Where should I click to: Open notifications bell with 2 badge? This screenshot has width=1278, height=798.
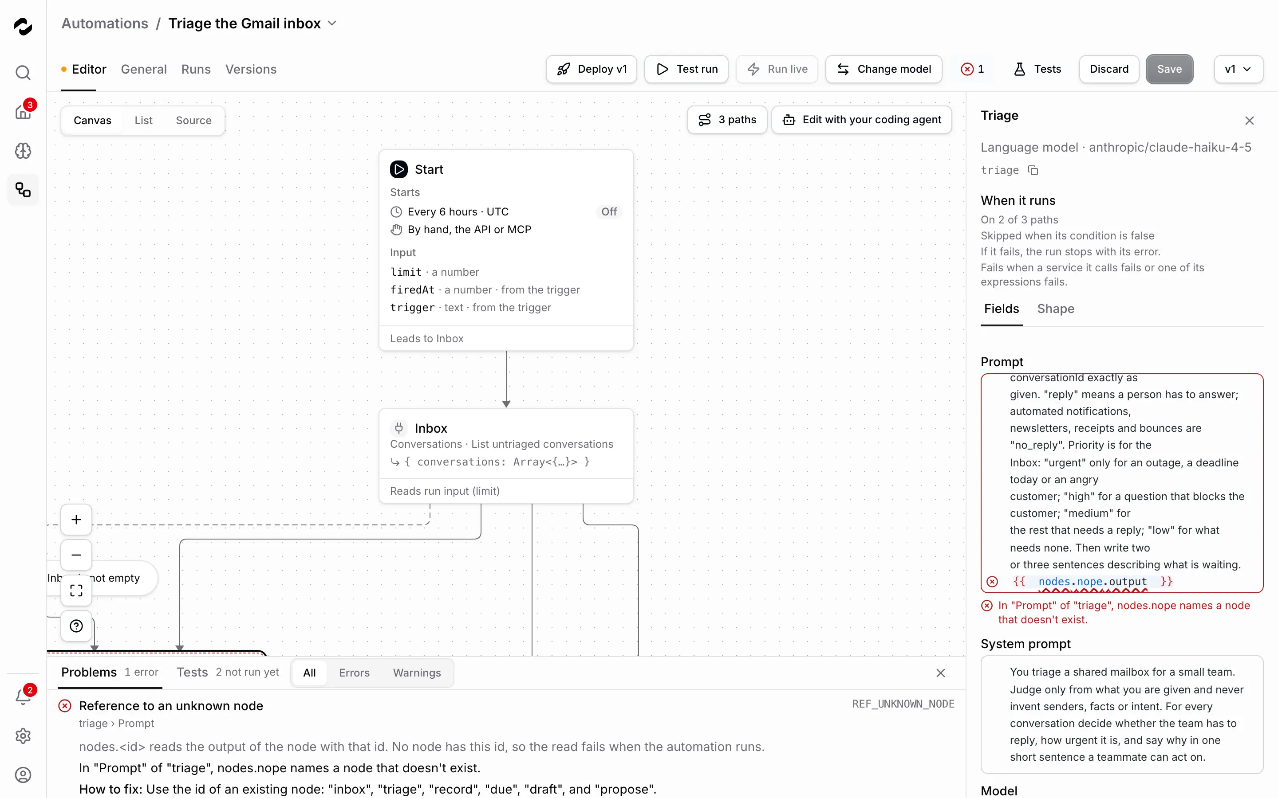[x=23, y=696]
